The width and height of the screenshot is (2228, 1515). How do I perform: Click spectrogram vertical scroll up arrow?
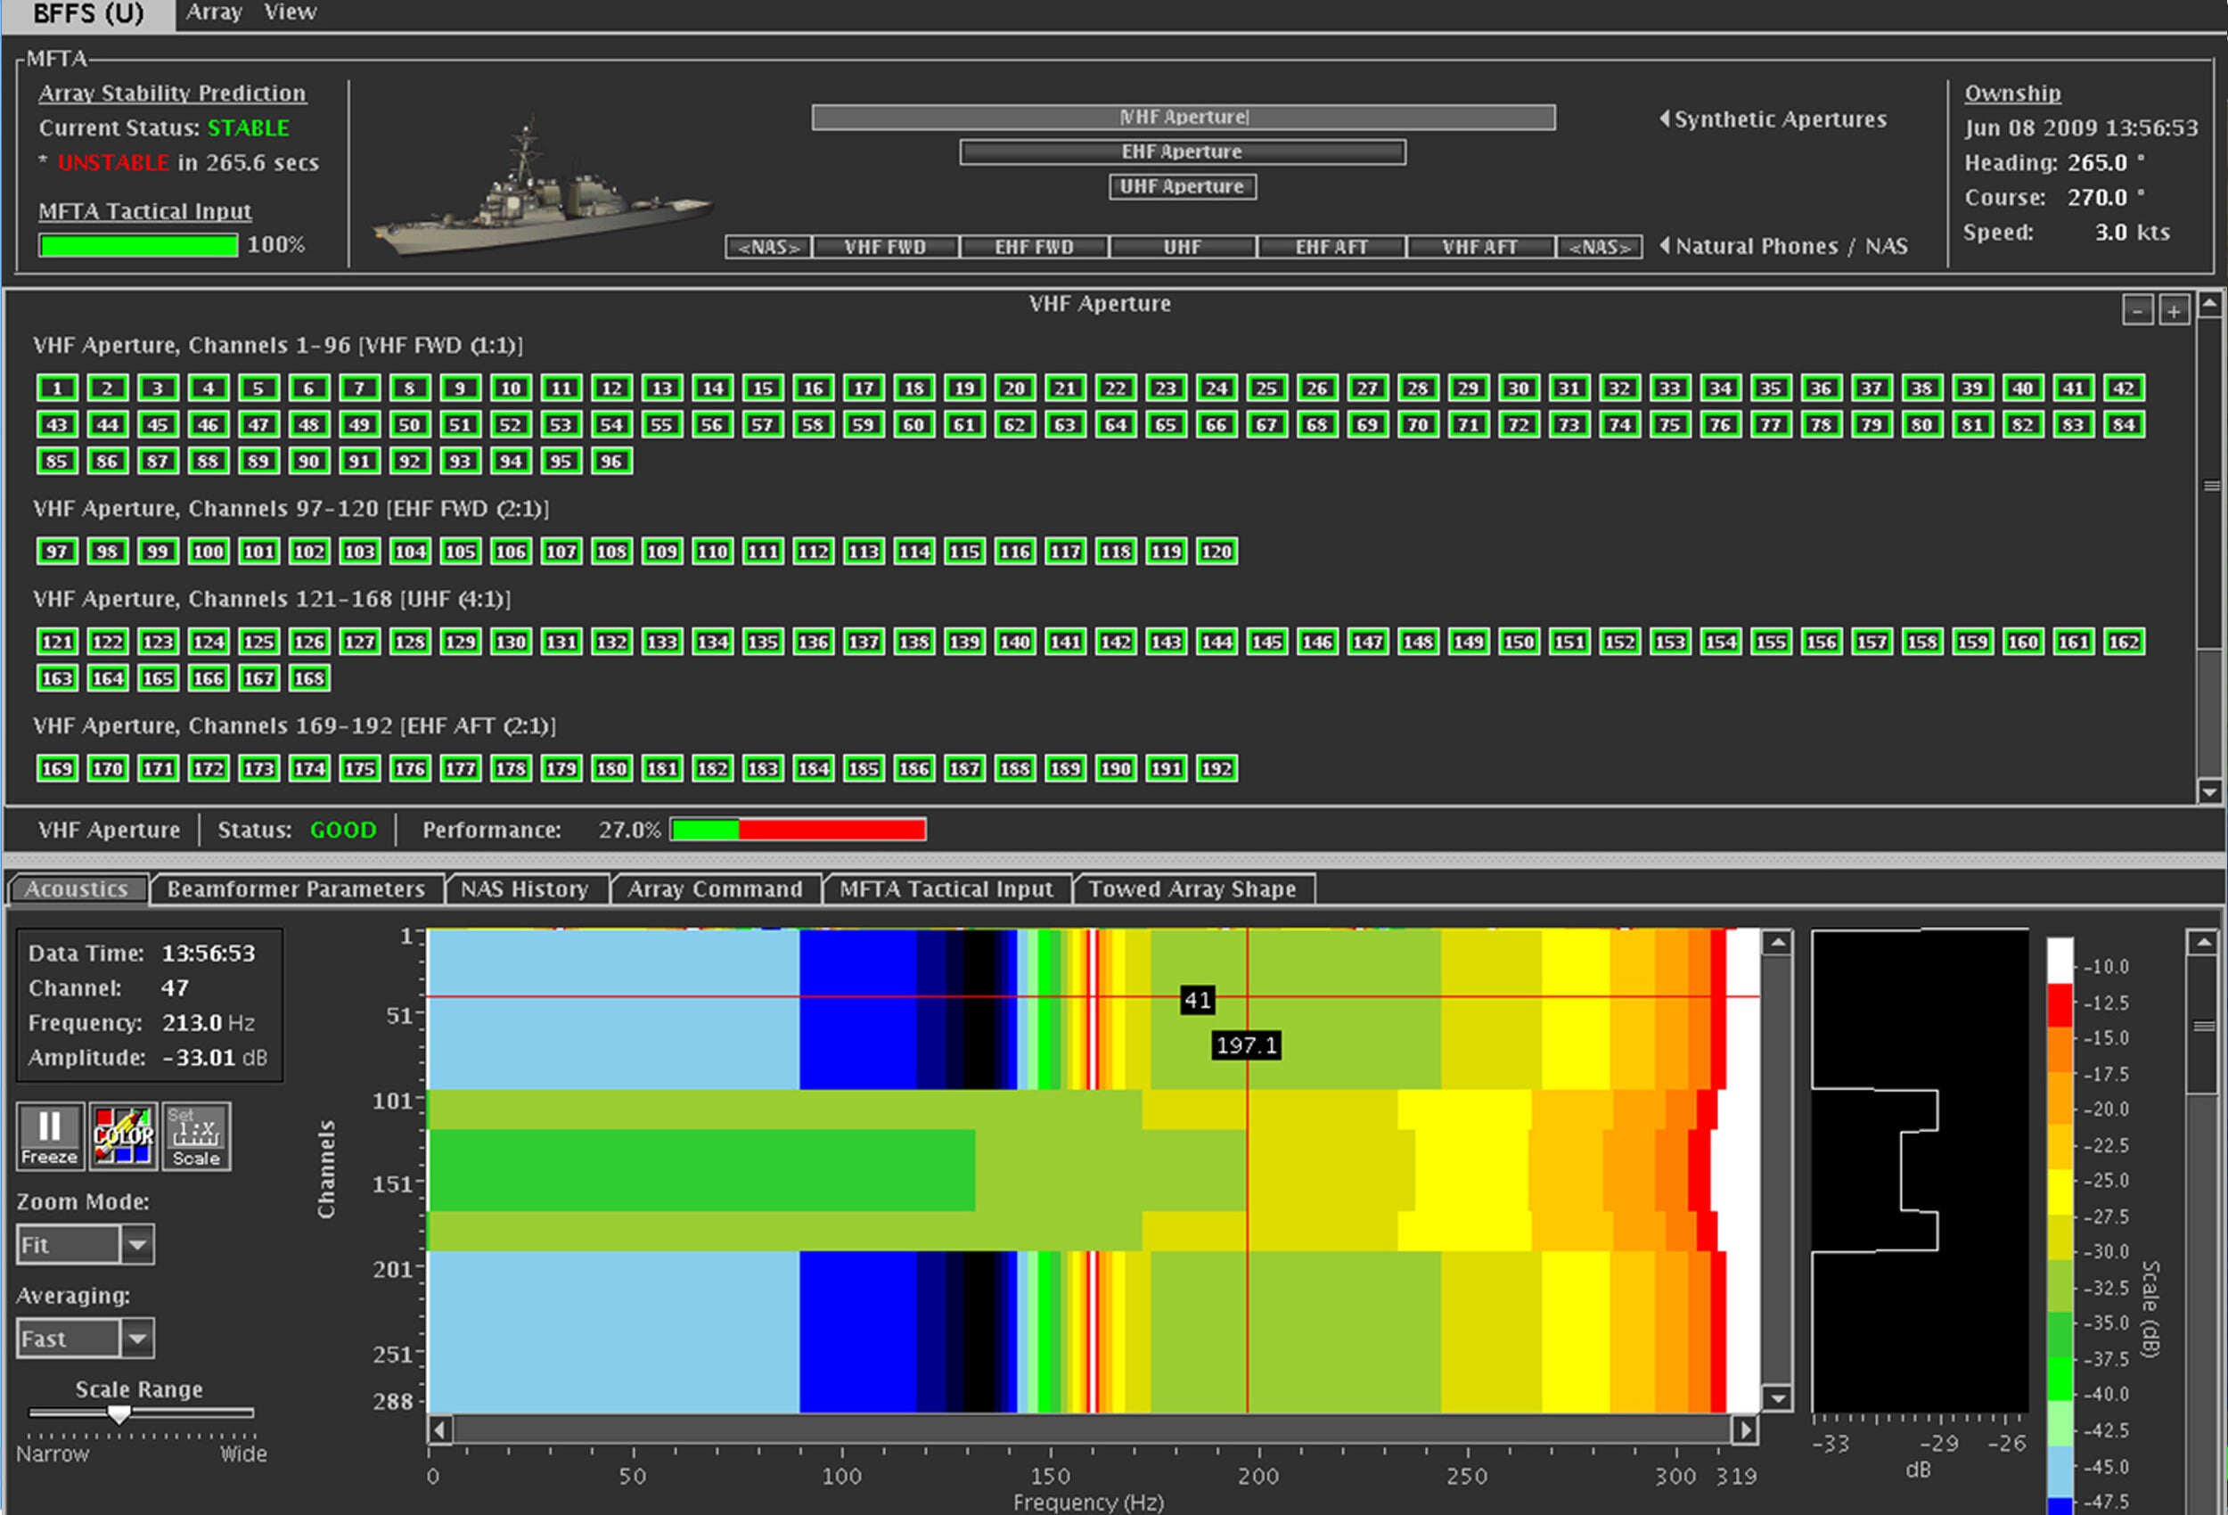coord(1777,943)
